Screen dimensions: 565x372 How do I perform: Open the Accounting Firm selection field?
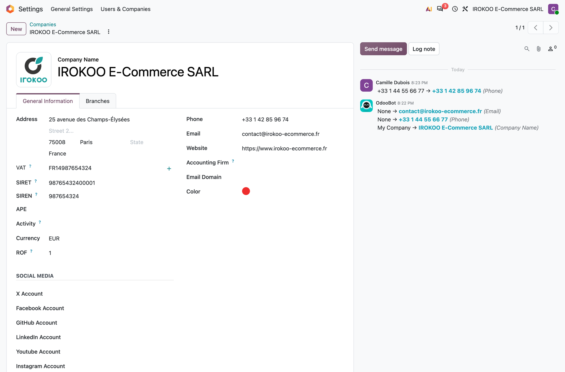pyautogui.click(x=293, y=163)
